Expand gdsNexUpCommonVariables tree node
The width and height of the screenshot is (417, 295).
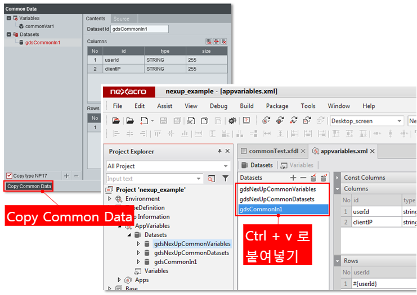[138, 244]
